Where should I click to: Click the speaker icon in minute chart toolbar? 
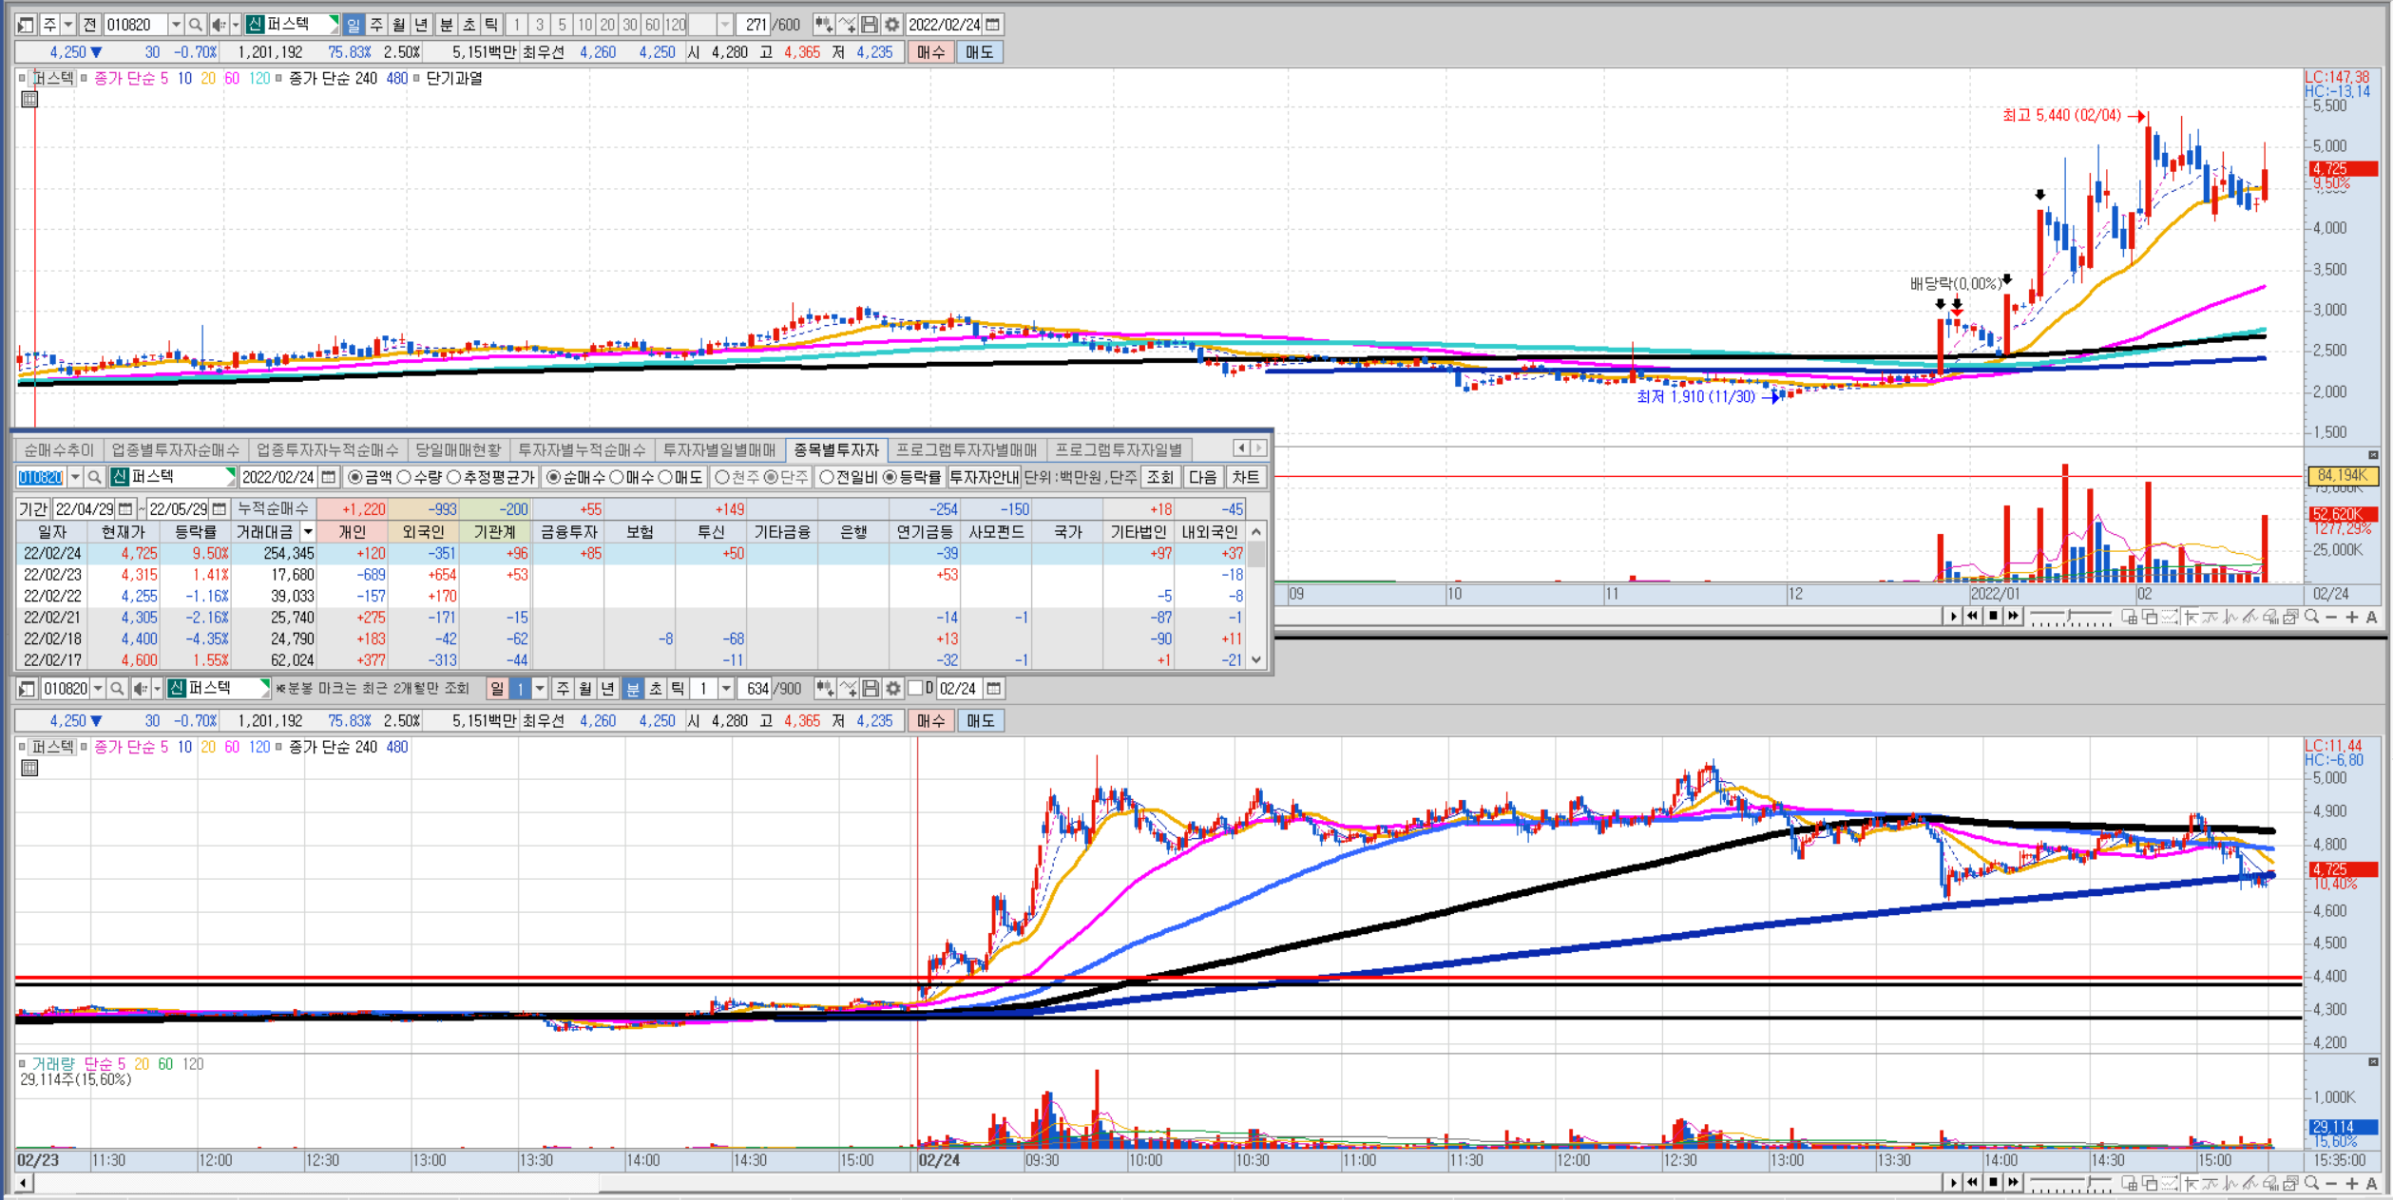coord(141,689)
